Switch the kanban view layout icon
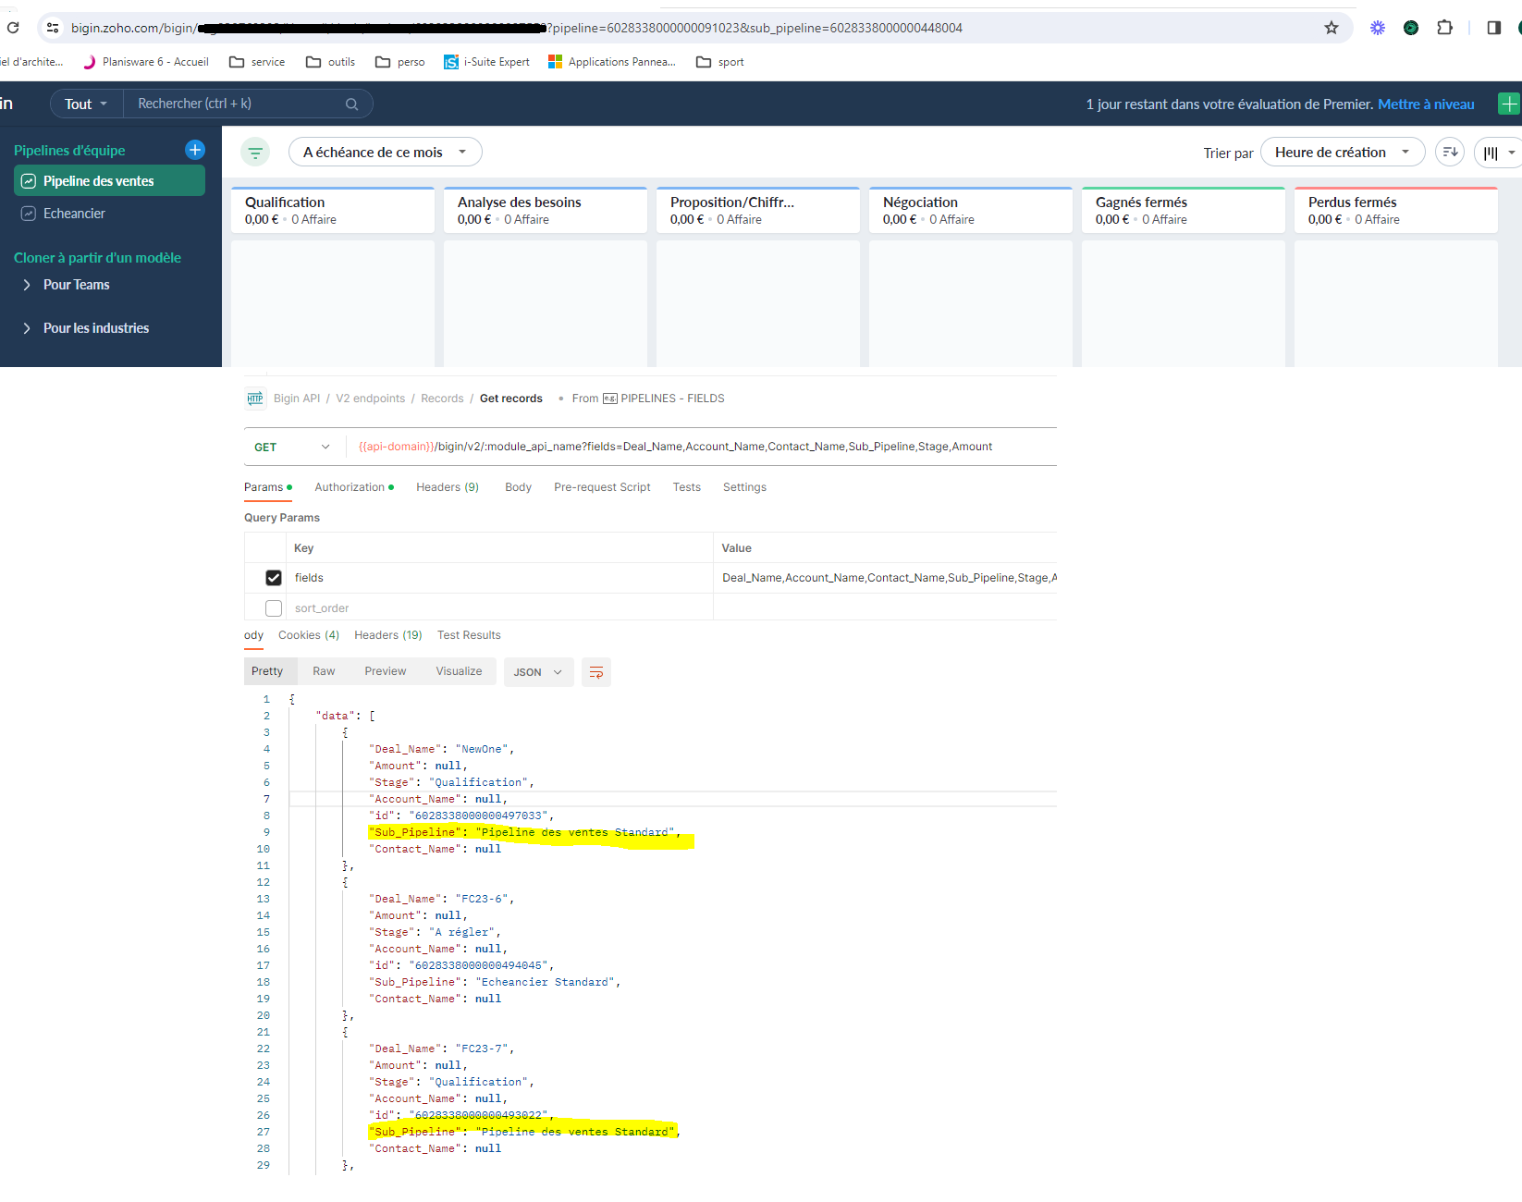 1498,153
